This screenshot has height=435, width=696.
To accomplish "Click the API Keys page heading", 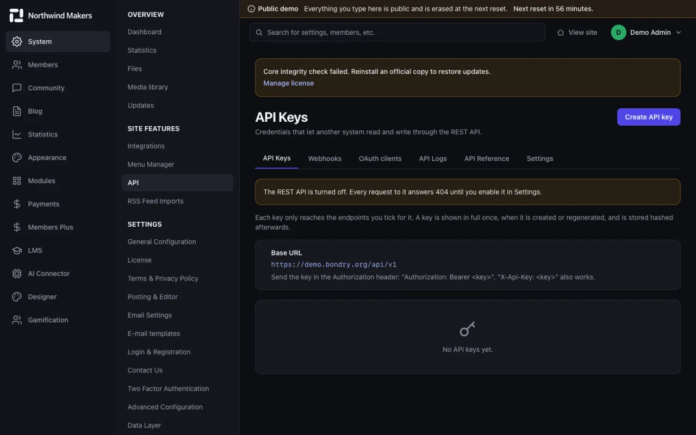I will coord(281,117).
